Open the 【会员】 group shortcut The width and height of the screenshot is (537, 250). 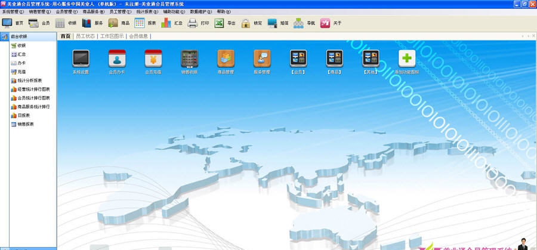(x=298, y=58)
